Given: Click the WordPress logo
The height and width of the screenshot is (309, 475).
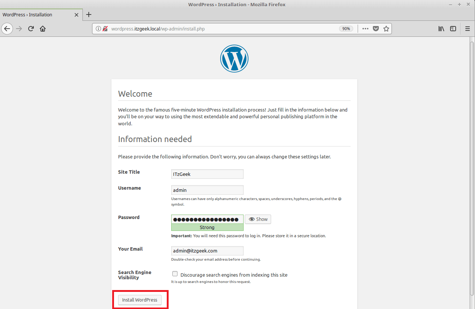Looking at the screenshot, I should point(234,58).
